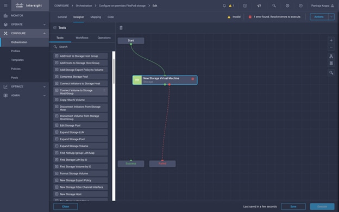
Task: Zoom in the canvas with plus icon
Action: click(331, 40)
